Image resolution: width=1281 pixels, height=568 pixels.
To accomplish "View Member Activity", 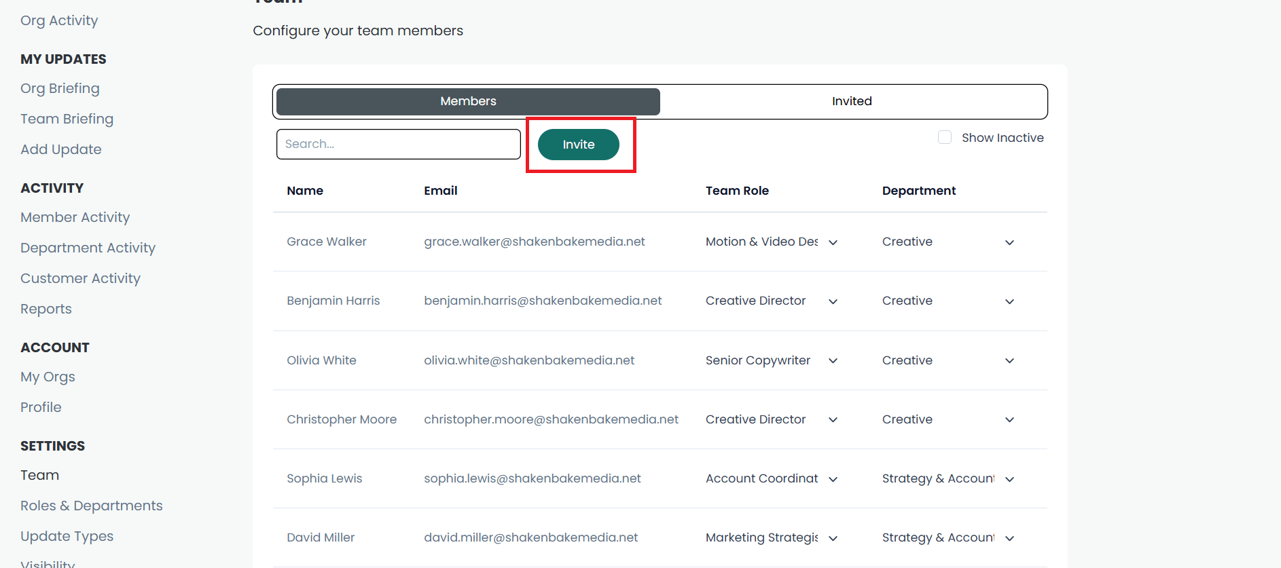I will point(75,217).
